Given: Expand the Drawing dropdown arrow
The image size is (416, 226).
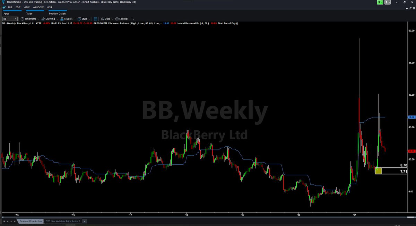Looking at the screenshot, I should 57,19.
